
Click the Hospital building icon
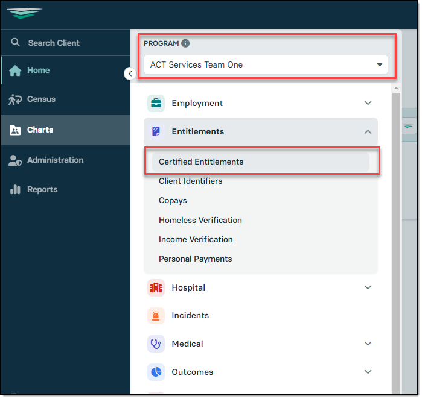click(x=156, y=287)
